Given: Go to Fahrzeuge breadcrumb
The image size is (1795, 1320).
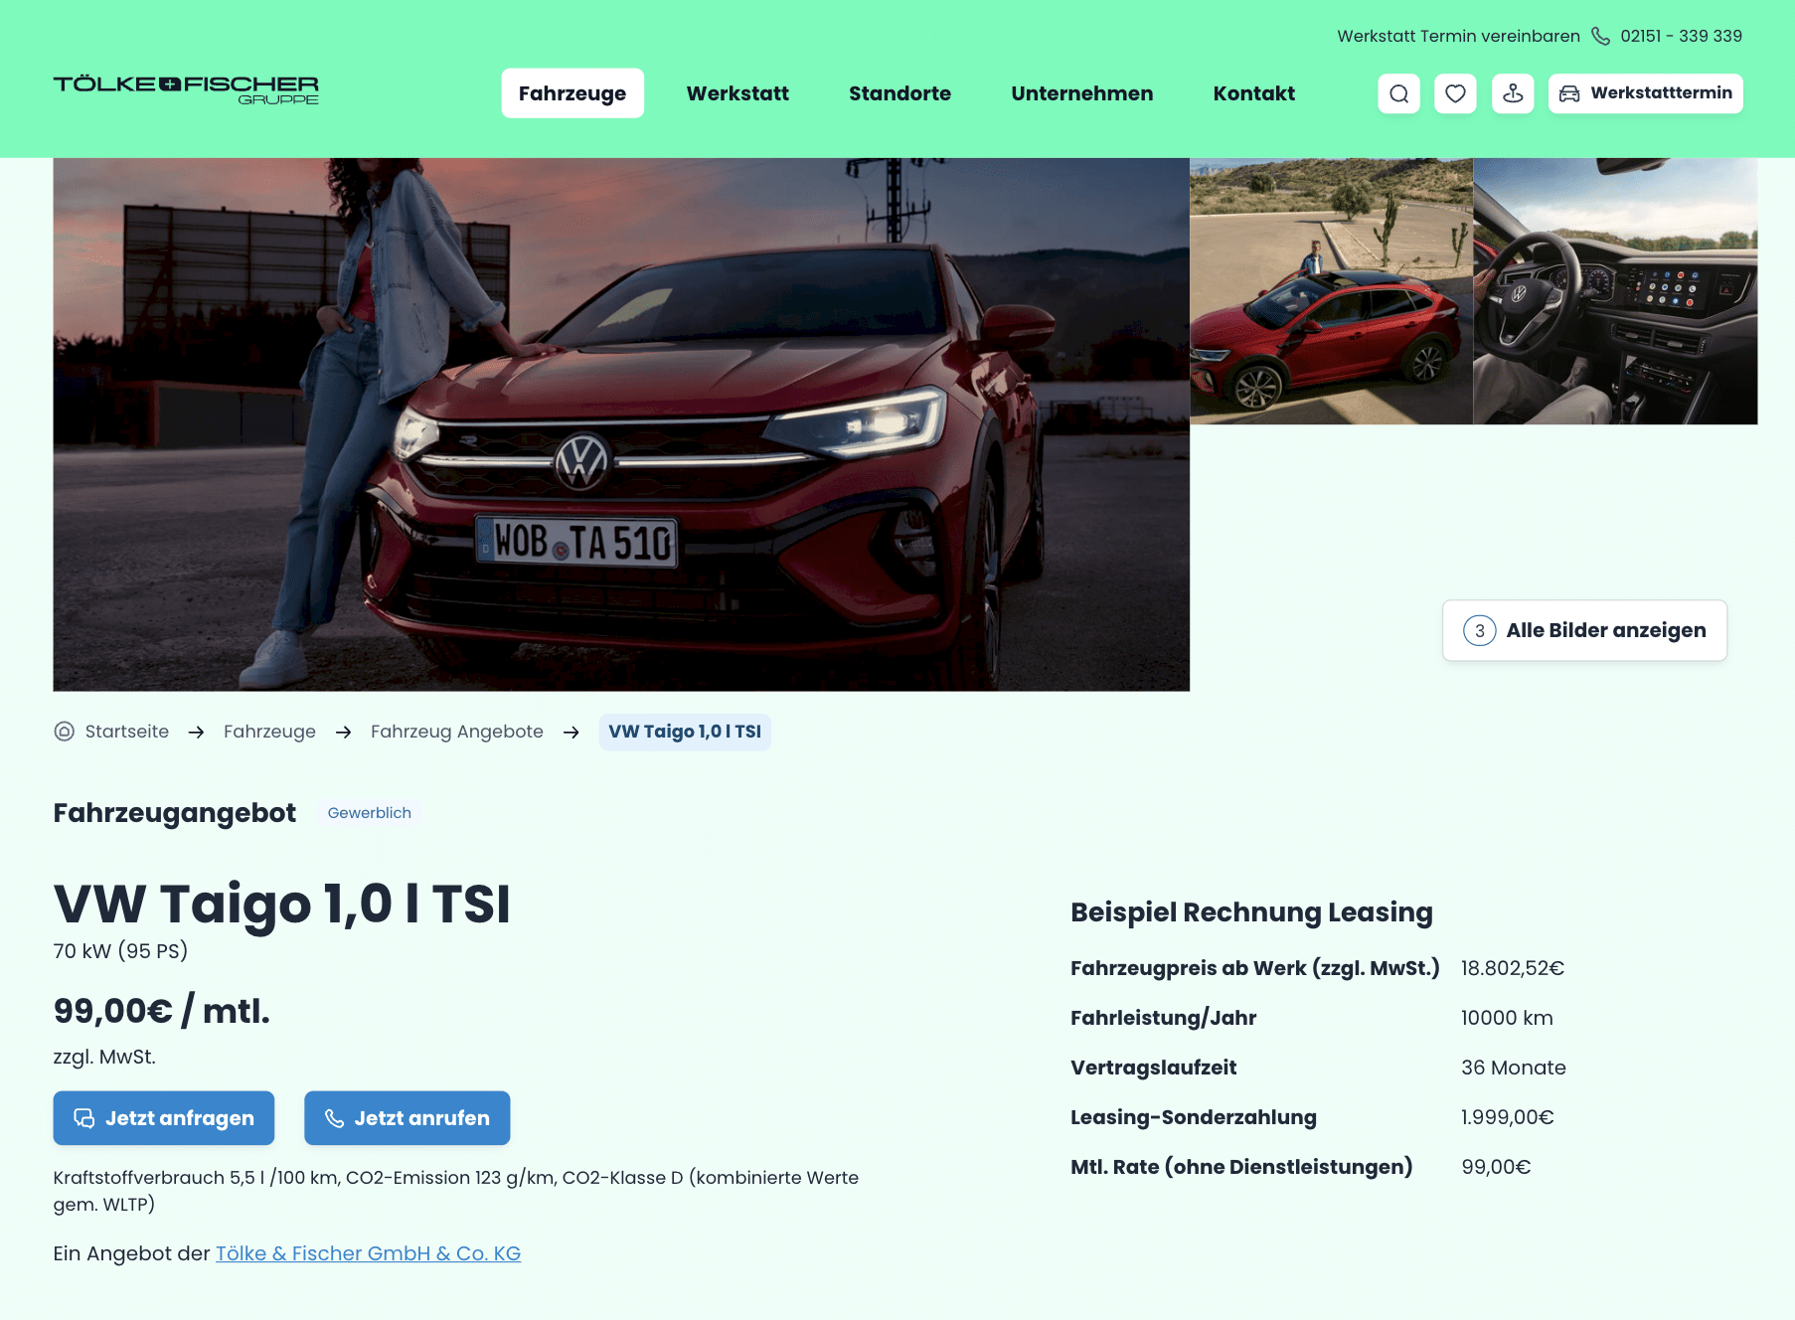Looking at the screenshot, I should [269, 732].
